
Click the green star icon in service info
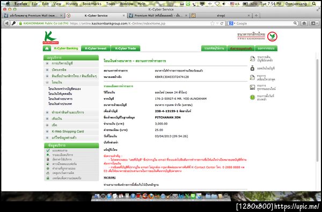tap(48, 155)
